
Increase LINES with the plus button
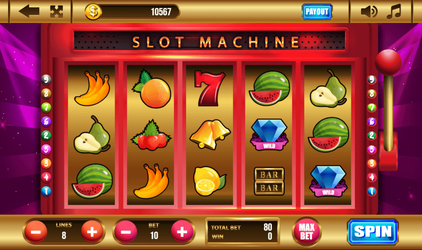(x=92, y=231)
